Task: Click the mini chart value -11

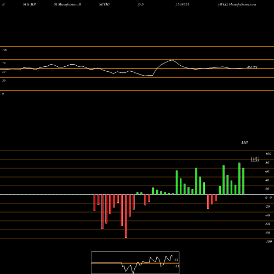Action: coord(176,266)
